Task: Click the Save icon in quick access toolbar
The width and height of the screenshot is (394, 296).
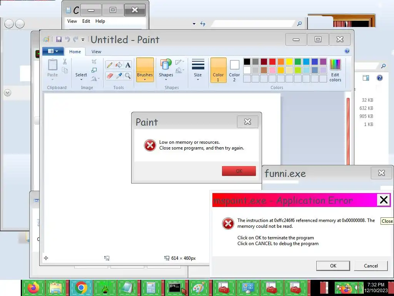Action: point(59,39)
